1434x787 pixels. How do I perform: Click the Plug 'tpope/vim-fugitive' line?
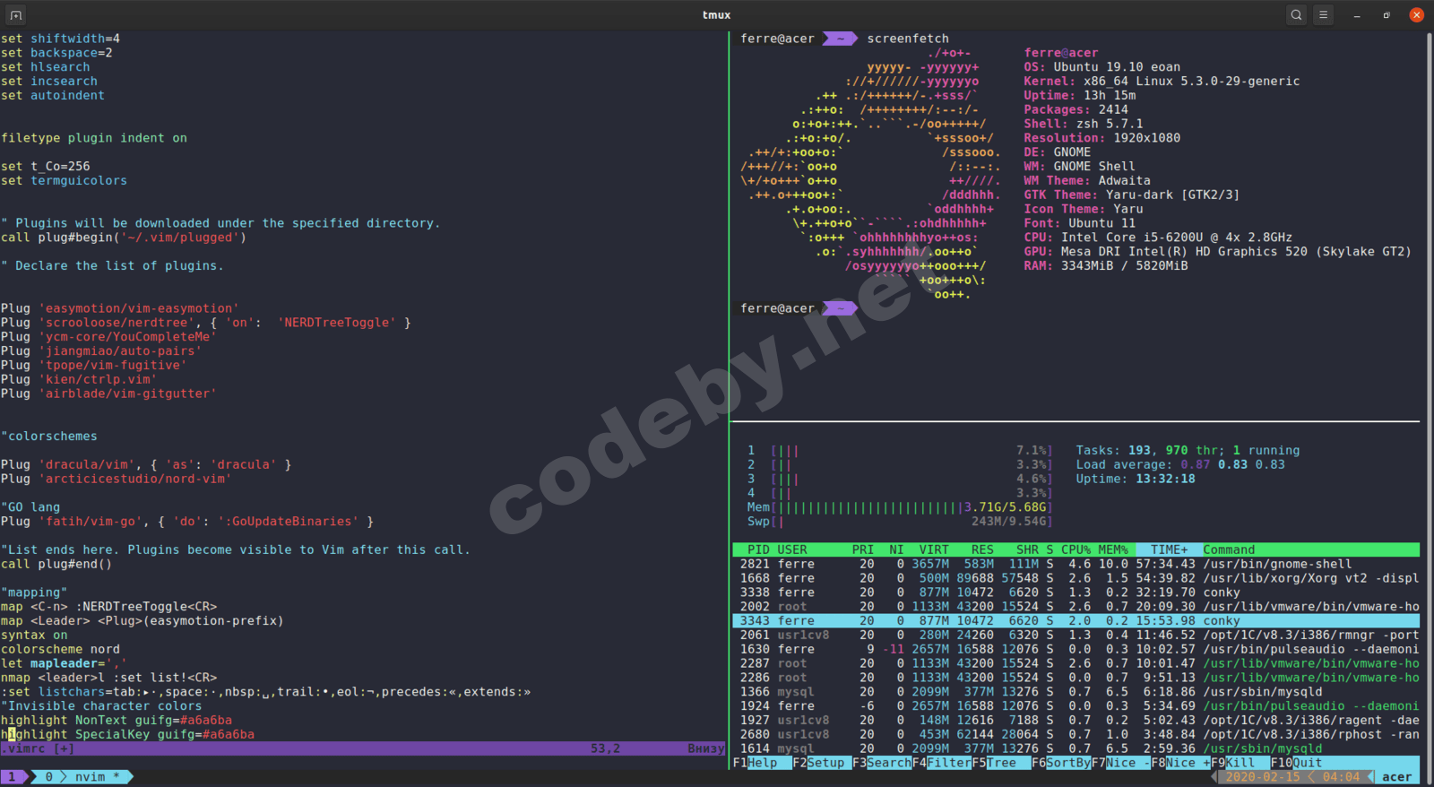[94, 365]
